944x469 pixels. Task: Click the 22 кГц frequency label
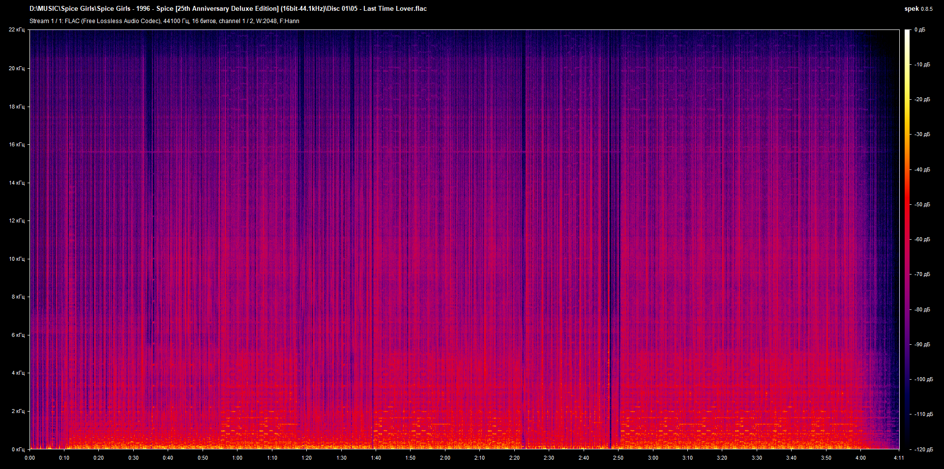click(18, 29)
